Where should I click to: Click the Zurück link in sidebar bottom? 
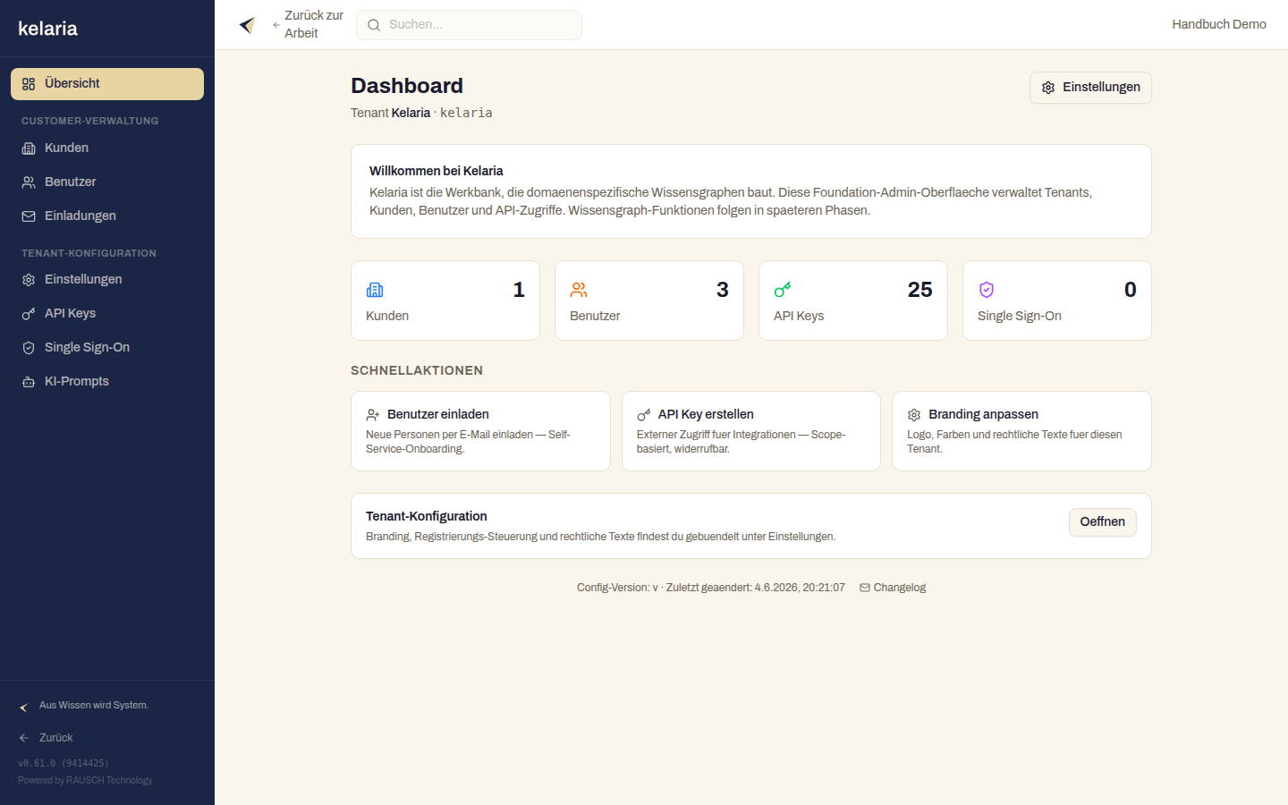(46, 738)
